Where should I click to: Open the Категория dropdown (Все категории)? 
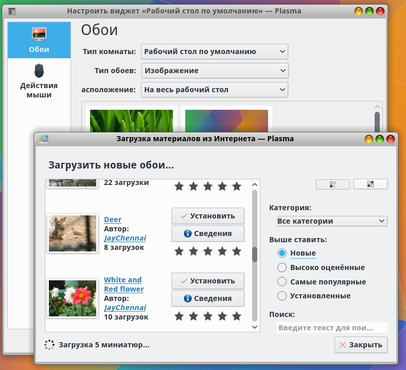(332, 221)
